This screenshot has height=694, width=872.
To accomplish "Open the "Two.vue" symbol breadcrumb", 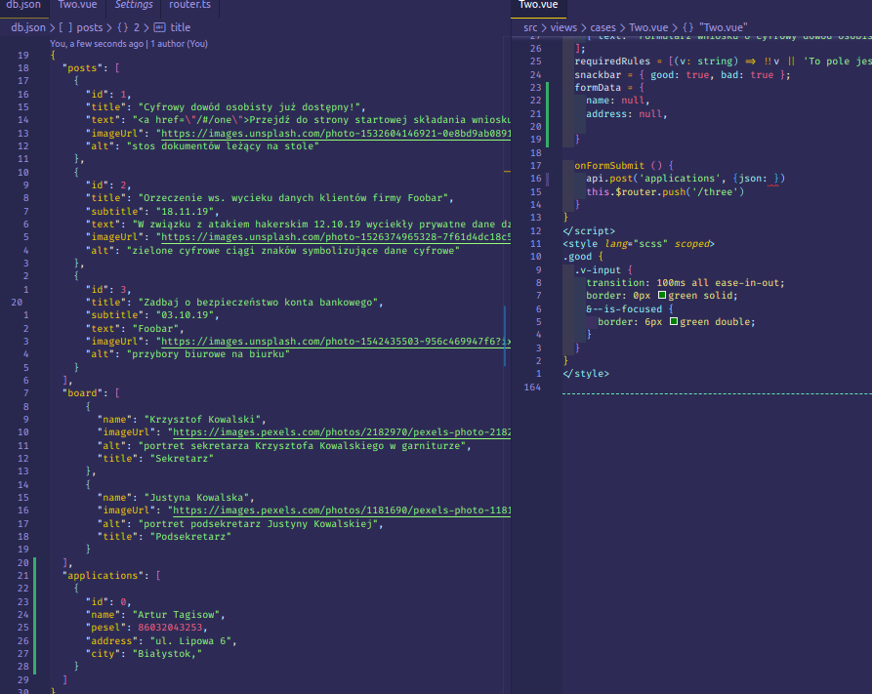I will click(723, 27).
